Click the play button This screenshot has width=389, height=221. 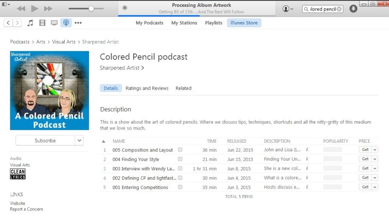[x=35, y=8]
